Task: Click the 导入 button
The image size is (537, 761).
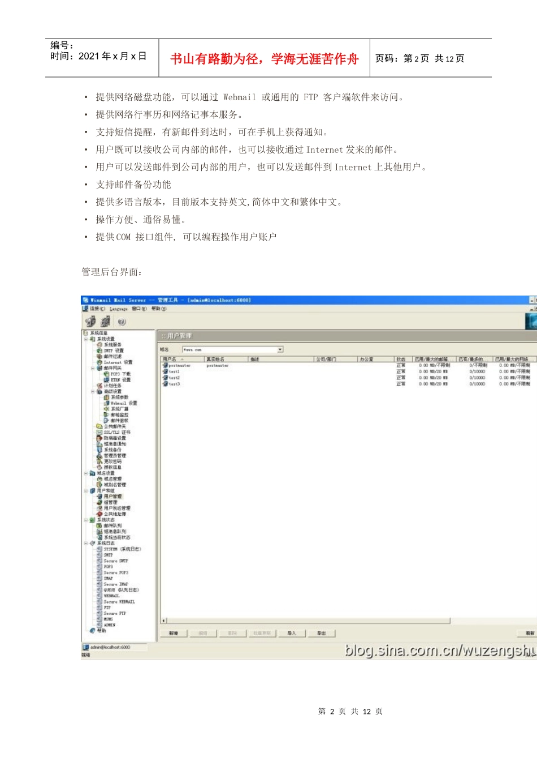Action: click(292, 633)
